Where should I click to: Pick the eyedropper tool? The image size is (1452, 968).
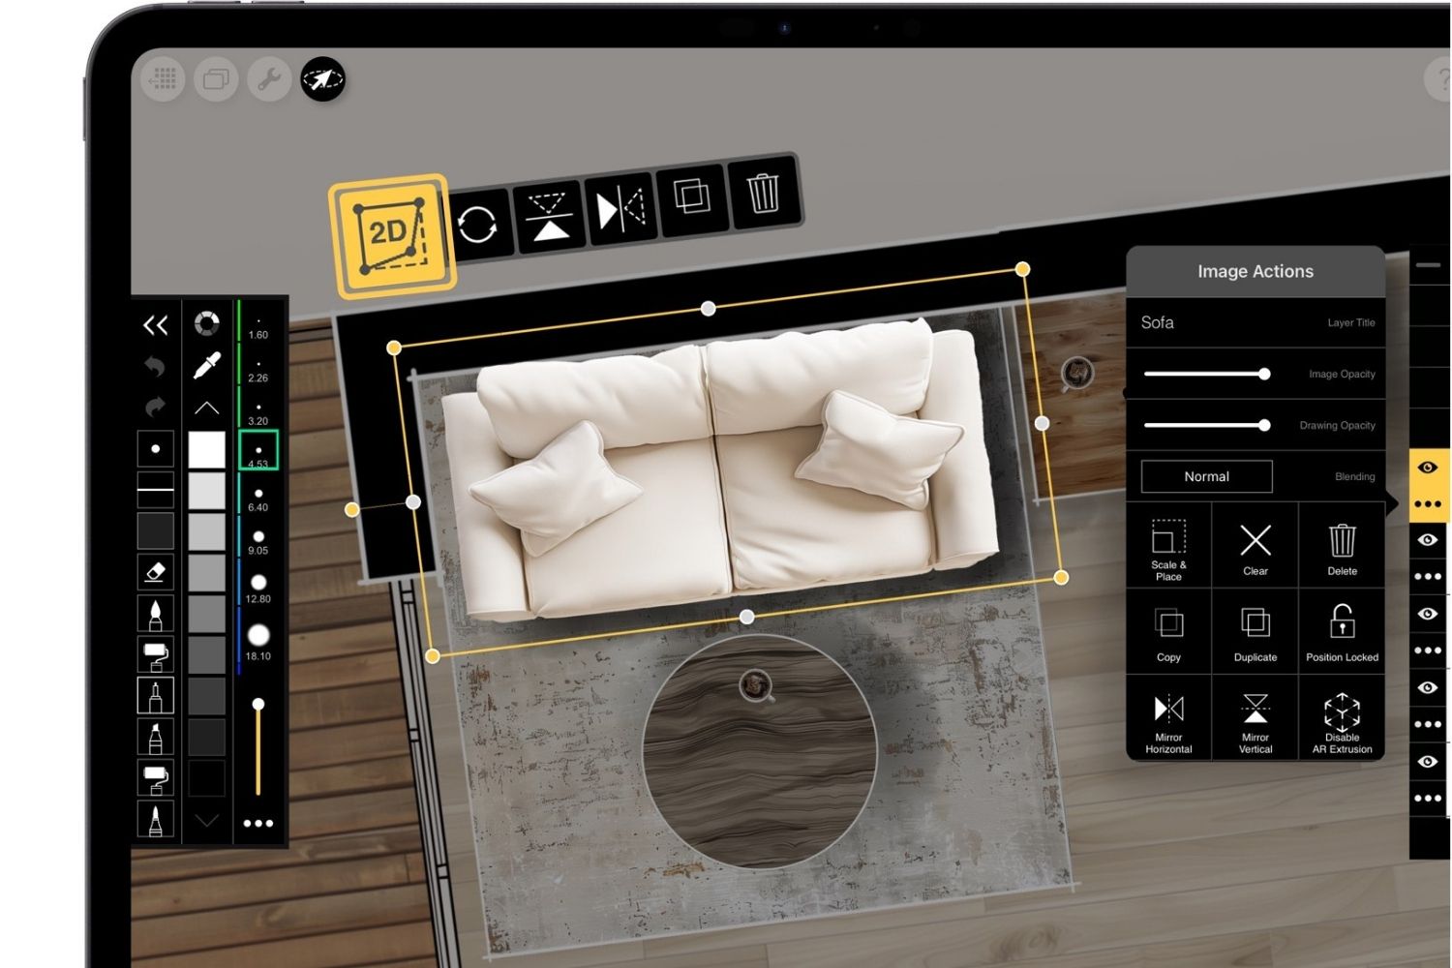(206, 365)
